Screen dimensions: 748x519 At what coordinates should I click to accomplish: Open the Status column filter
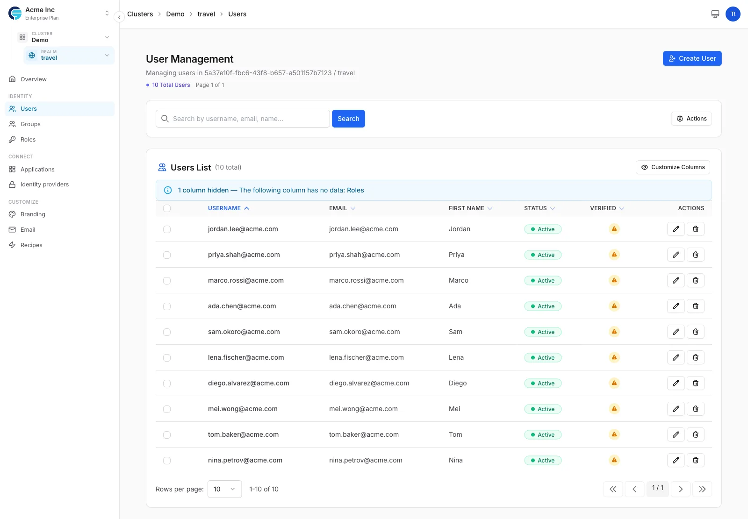click(x=539, y=208)
